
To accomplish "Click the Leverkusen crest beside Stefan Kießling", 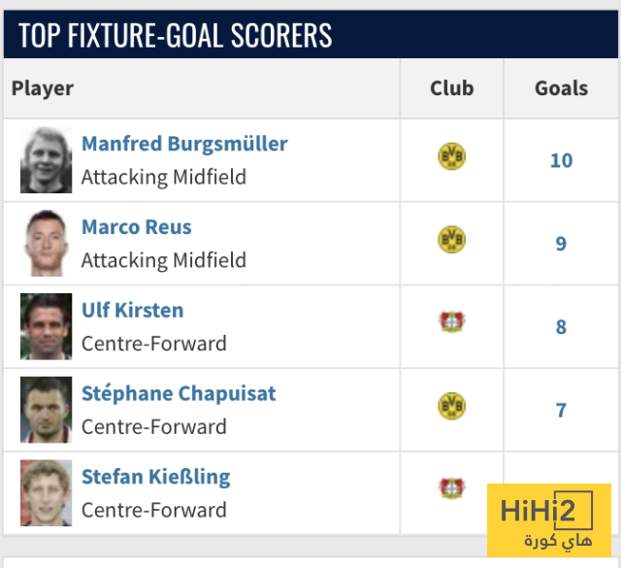I will 451,488.
